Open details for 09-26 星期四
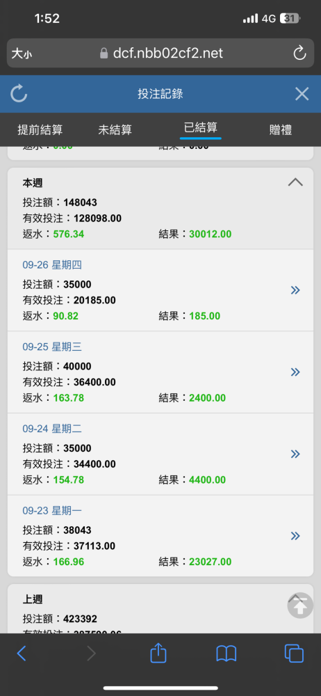Image resolution: width=321 pixels, height=696 pixels. [x=295, y=290]
